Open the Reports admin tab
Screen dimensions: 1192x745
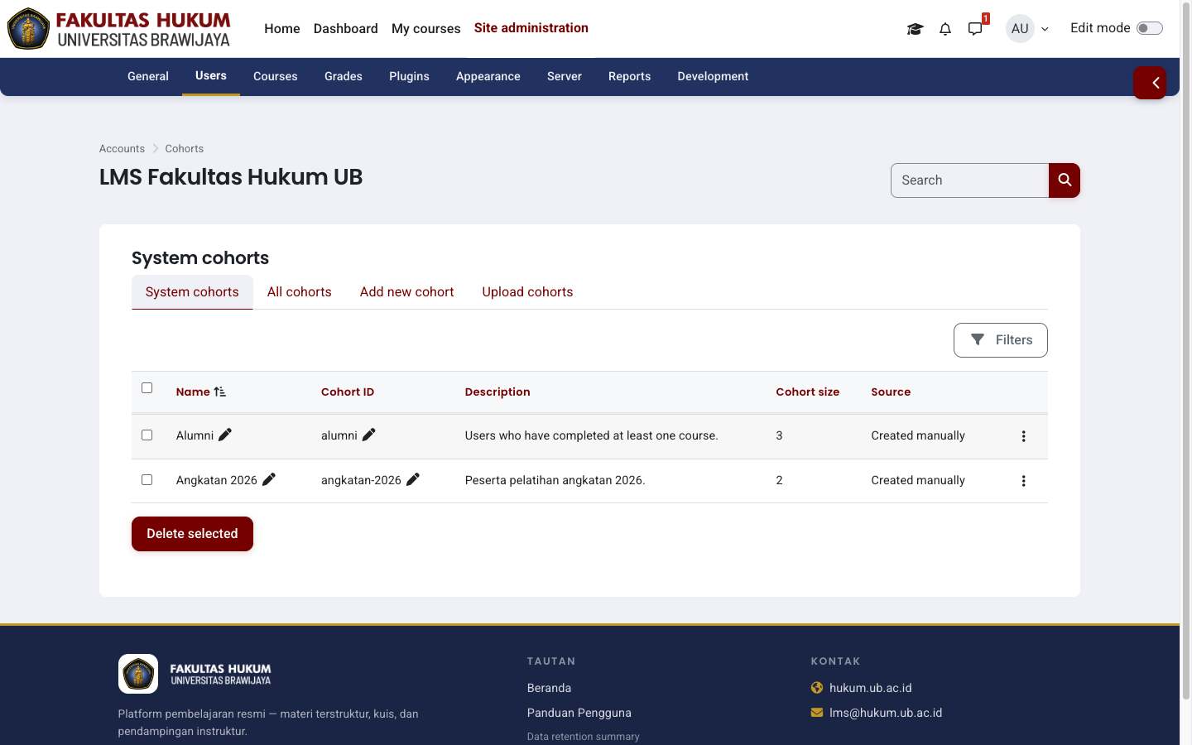(629, 76)
